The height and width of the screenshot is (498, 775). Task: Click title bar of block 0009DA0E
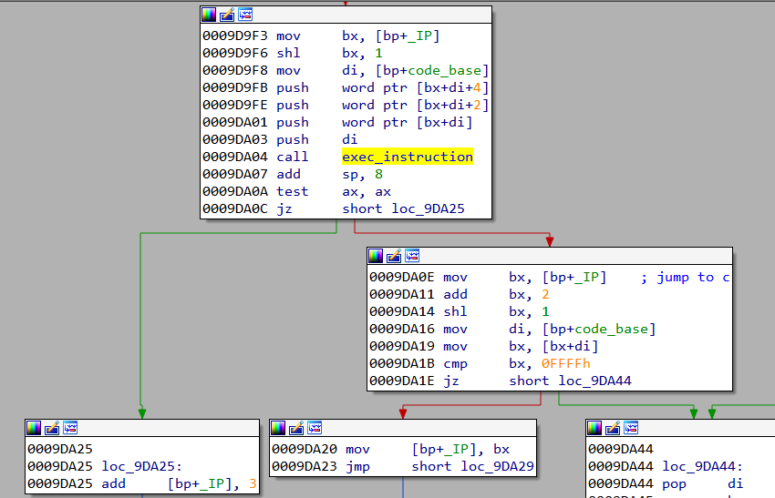point(550,256)
